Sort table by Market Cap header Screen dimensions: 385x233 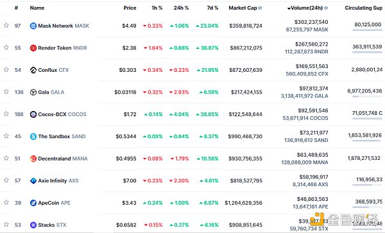pos(243,8)
